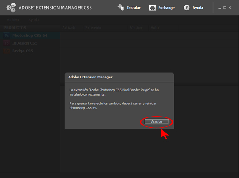The image size is (239, 178).
Task: Open the Ayuda menu in the menu bar
Action: pyautogui.click(x=33, y=20)
